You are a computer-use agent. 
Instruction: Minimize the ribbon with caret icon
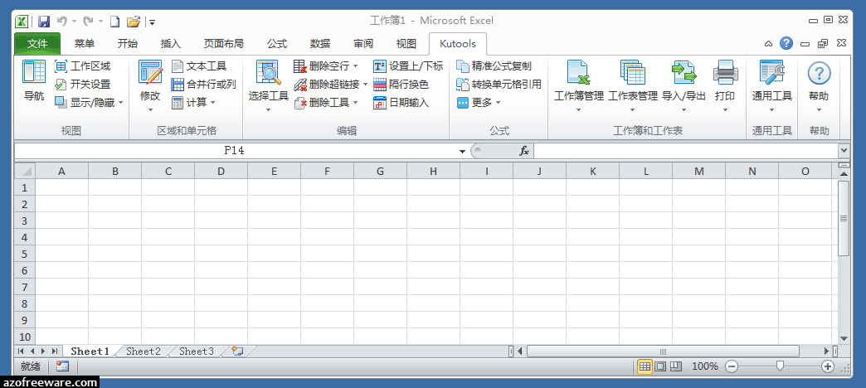pyautogui.click(x=768, y=44)
